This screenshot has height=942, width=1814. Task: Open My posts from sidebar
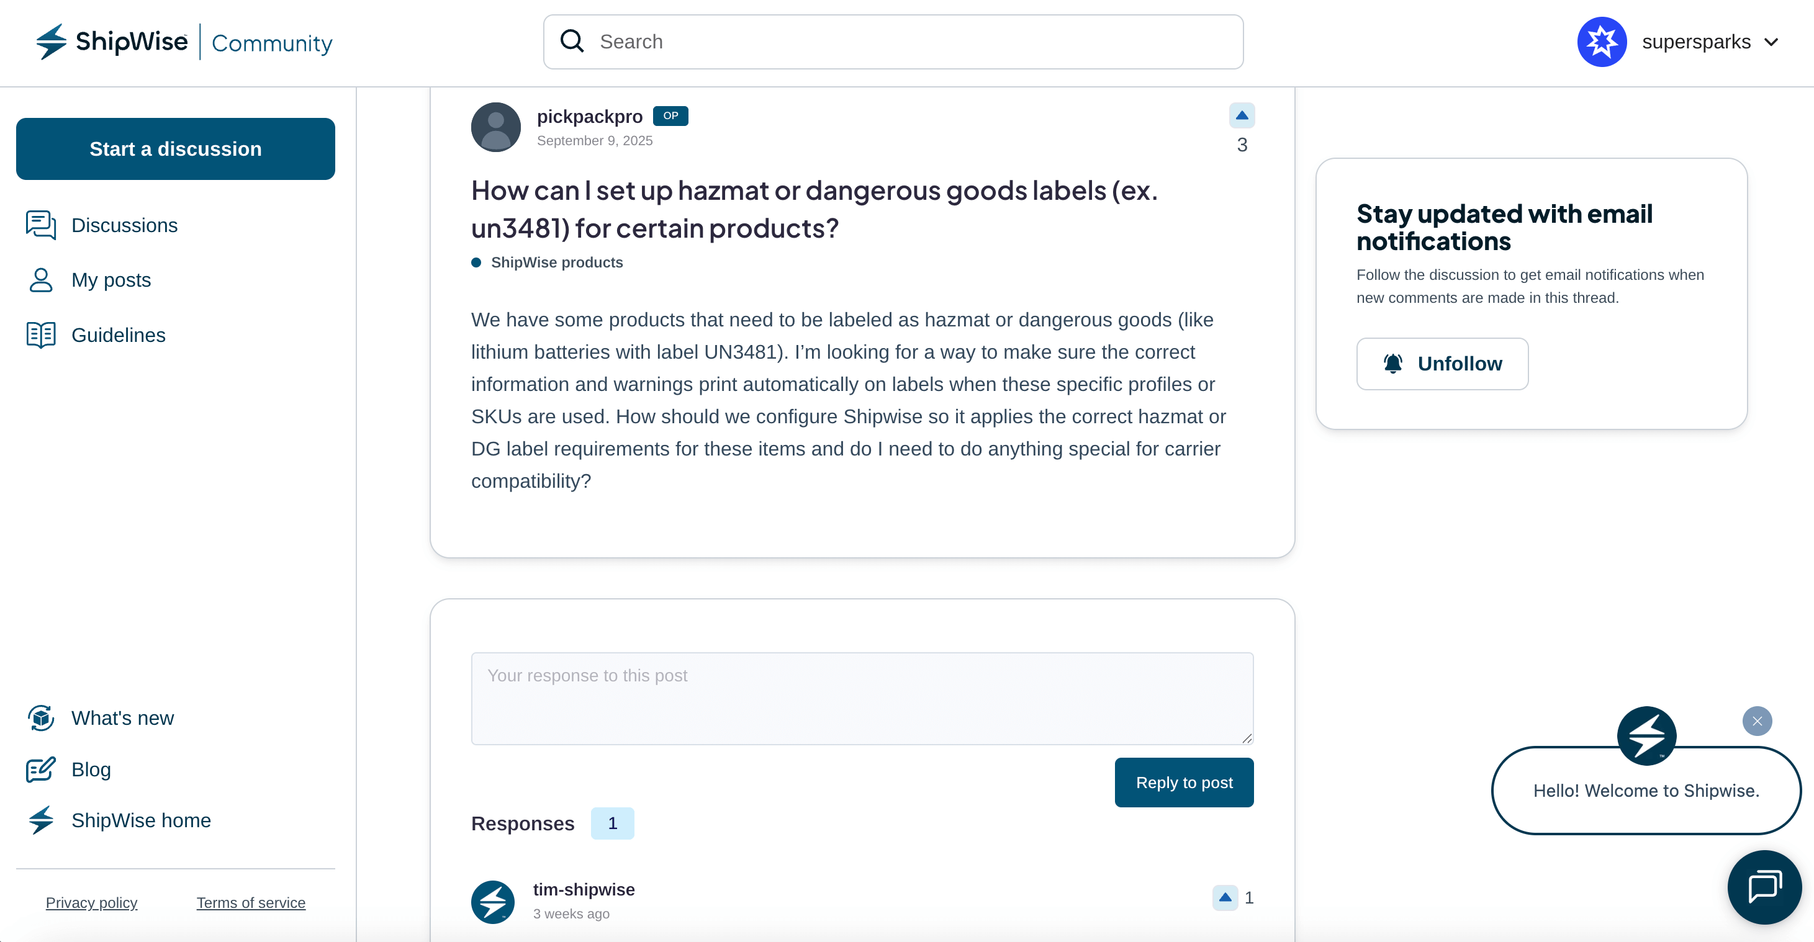tap(111, 280)
